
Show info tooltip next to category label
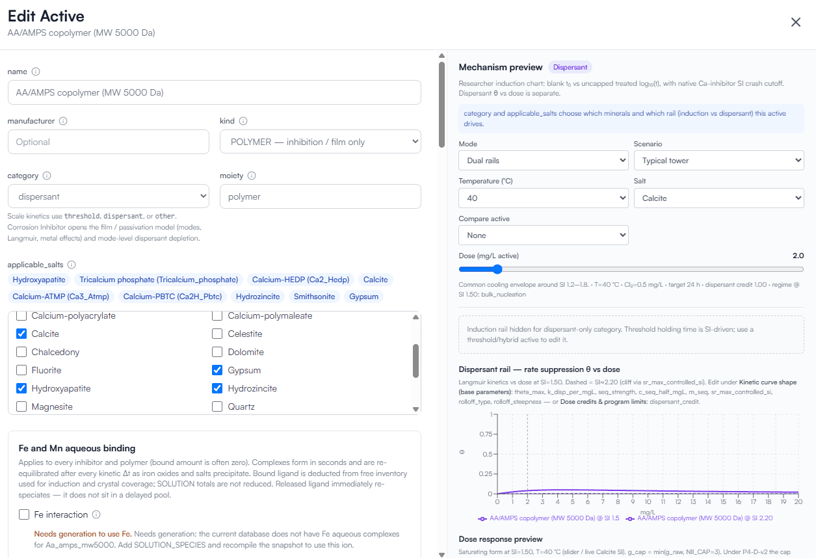tap(47, 176)
